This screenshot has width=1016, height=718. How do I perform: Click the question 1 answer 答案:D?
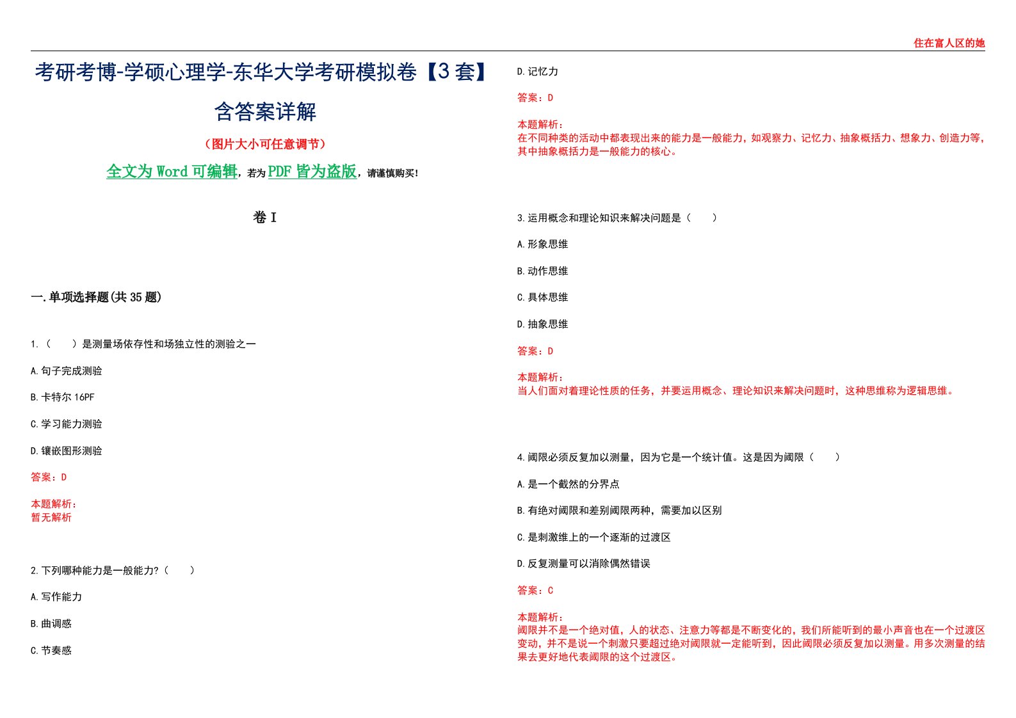[49, 477]
